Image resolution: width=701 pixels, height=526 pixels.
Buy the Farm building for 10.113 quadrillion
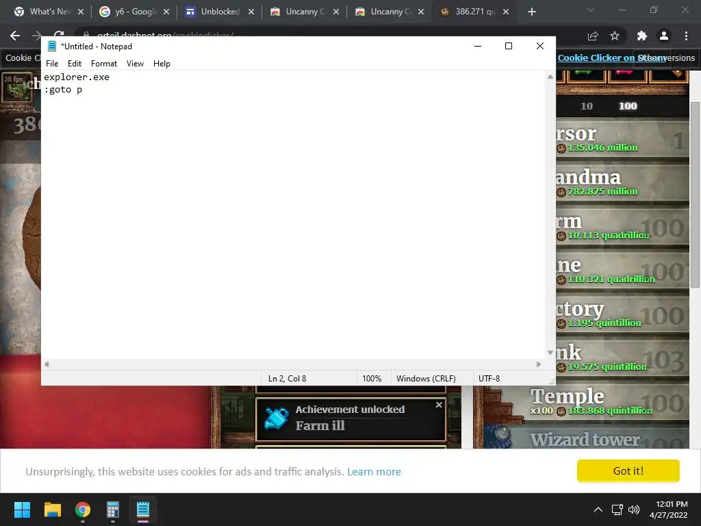622,227
